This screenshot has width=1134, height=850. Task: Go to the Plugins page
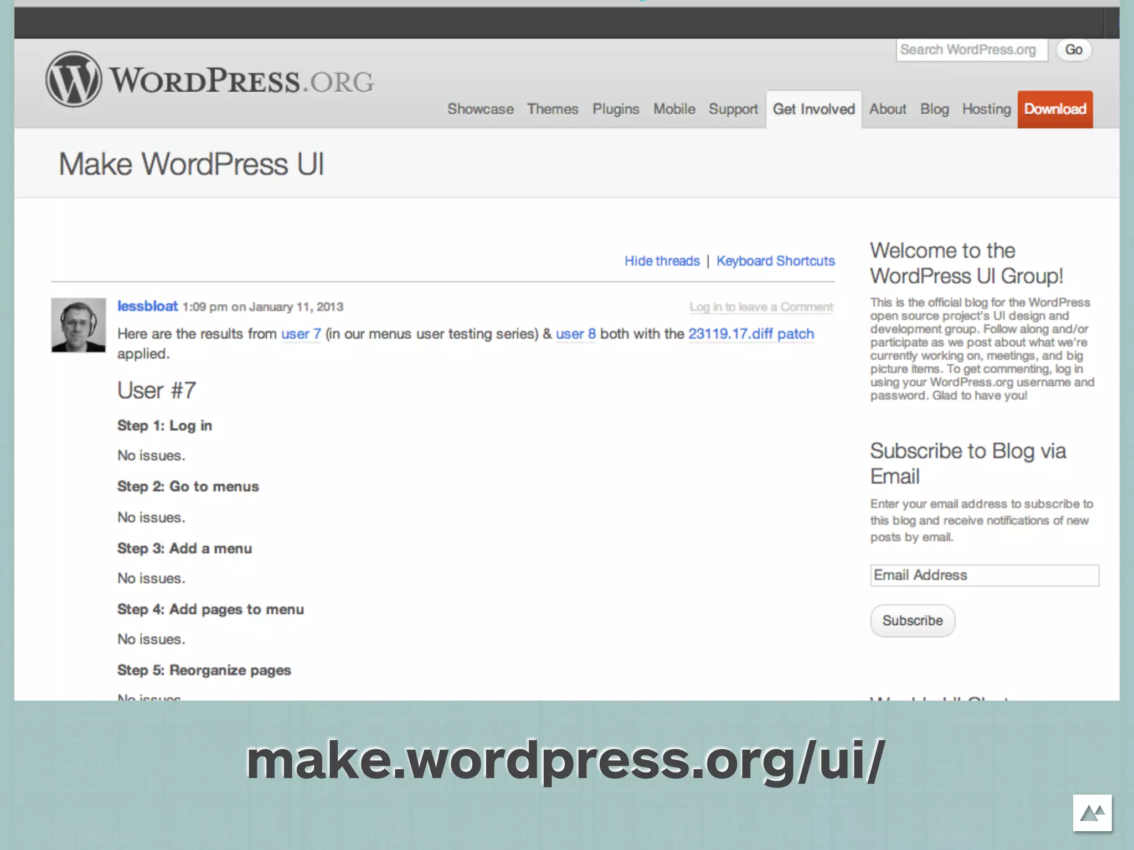[x=615, y=109]
